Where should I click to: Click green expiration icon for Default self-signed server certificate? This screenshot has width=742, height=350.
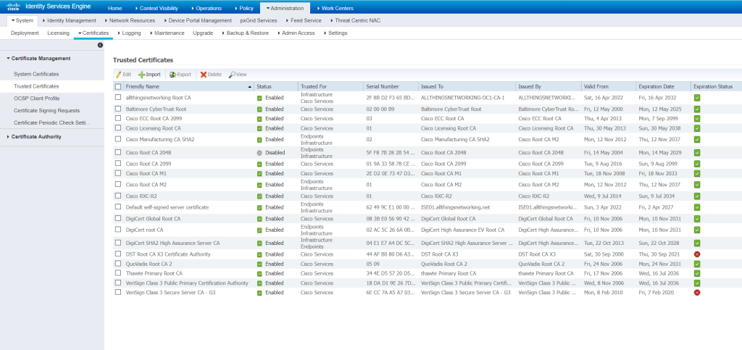point(697,207)
